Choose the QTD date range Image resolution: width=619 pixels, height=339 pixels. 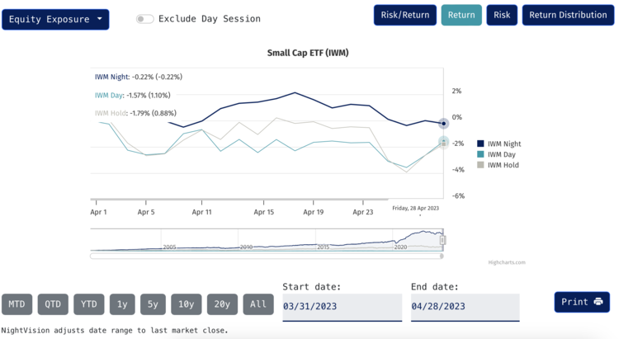click(x=53, y=304)
